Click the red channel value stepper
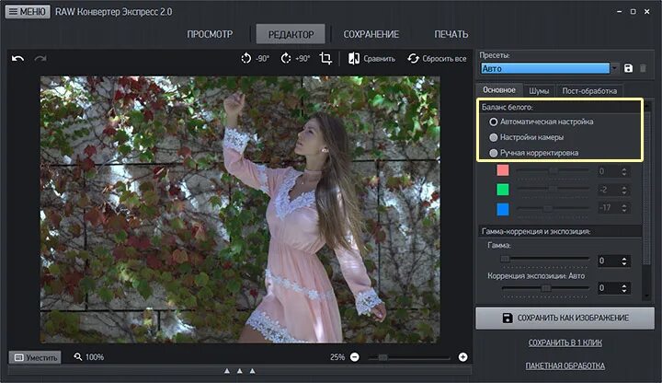Viewport: 662px width, 383px height. pyautogui.click(x=624, y=171)
